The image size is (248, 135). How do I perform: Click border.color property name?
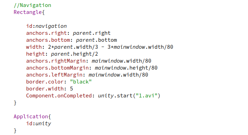45,82
